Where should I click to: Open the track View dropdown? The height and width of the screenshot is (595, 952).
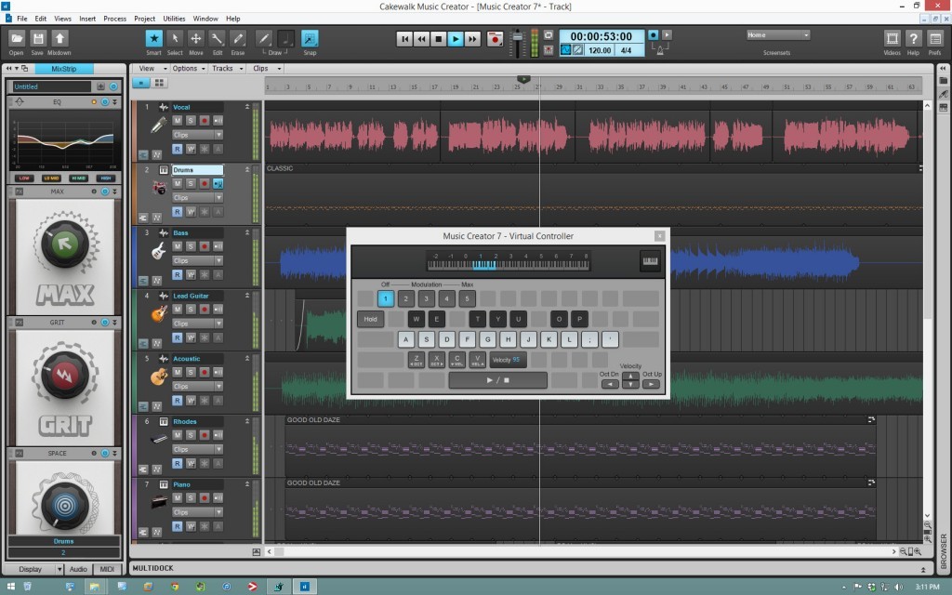point(152,69)
